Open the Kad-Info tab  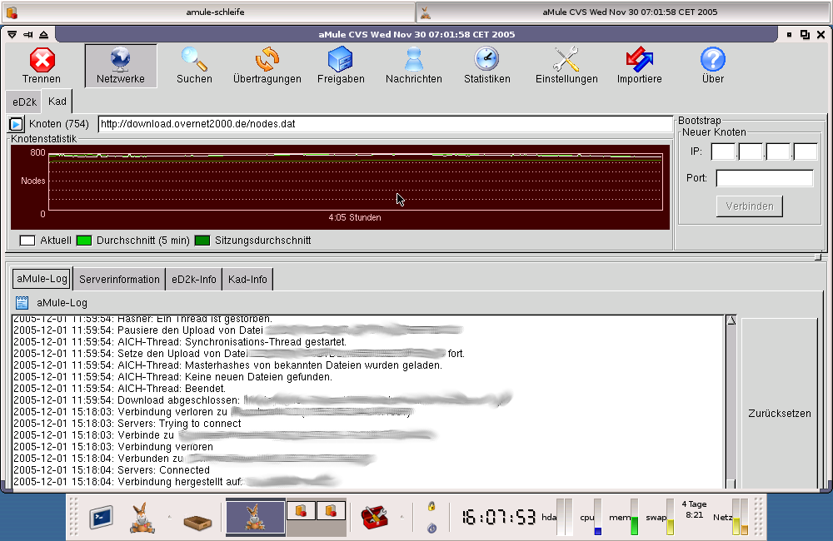pyautogui.click(x=247, y=280)
